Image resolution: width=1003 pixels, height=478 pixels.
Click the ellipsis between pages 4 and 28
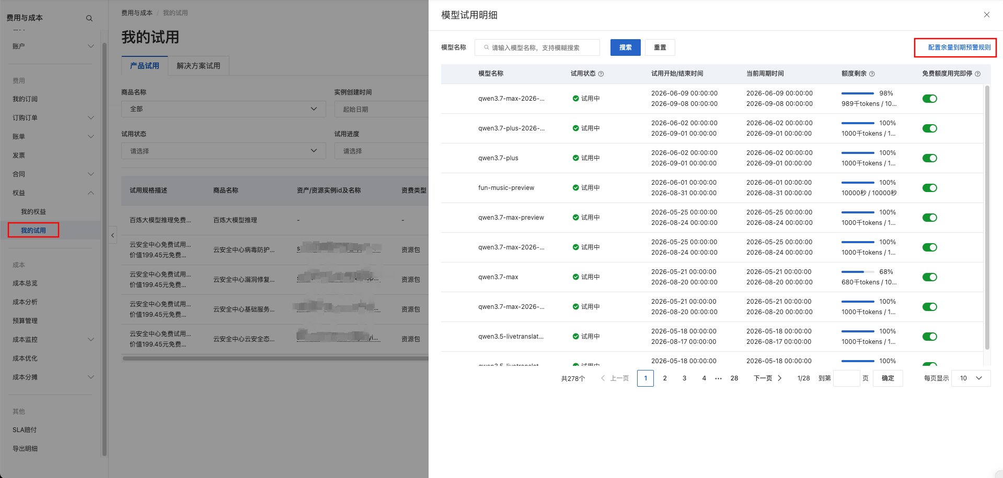point(718,378)
